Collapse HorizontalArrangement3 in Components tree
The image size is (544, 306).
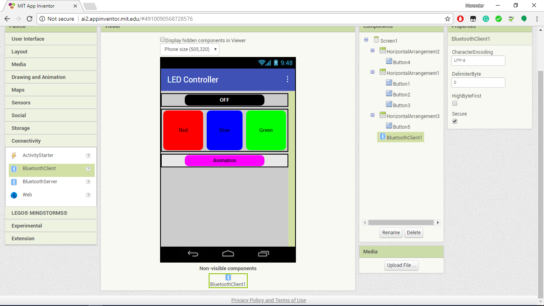coord(372,115)
